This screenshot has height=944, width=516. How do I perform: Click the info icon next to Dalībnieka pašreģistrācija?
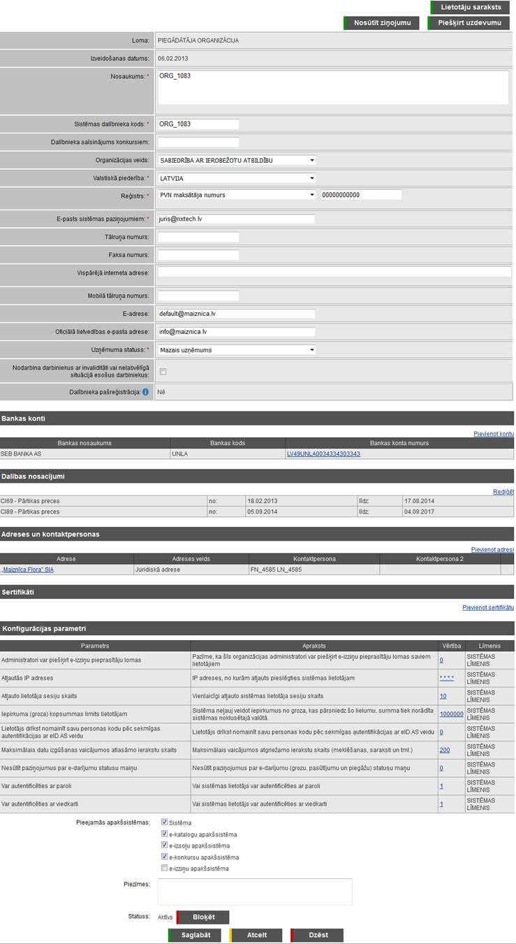point(145,393)
